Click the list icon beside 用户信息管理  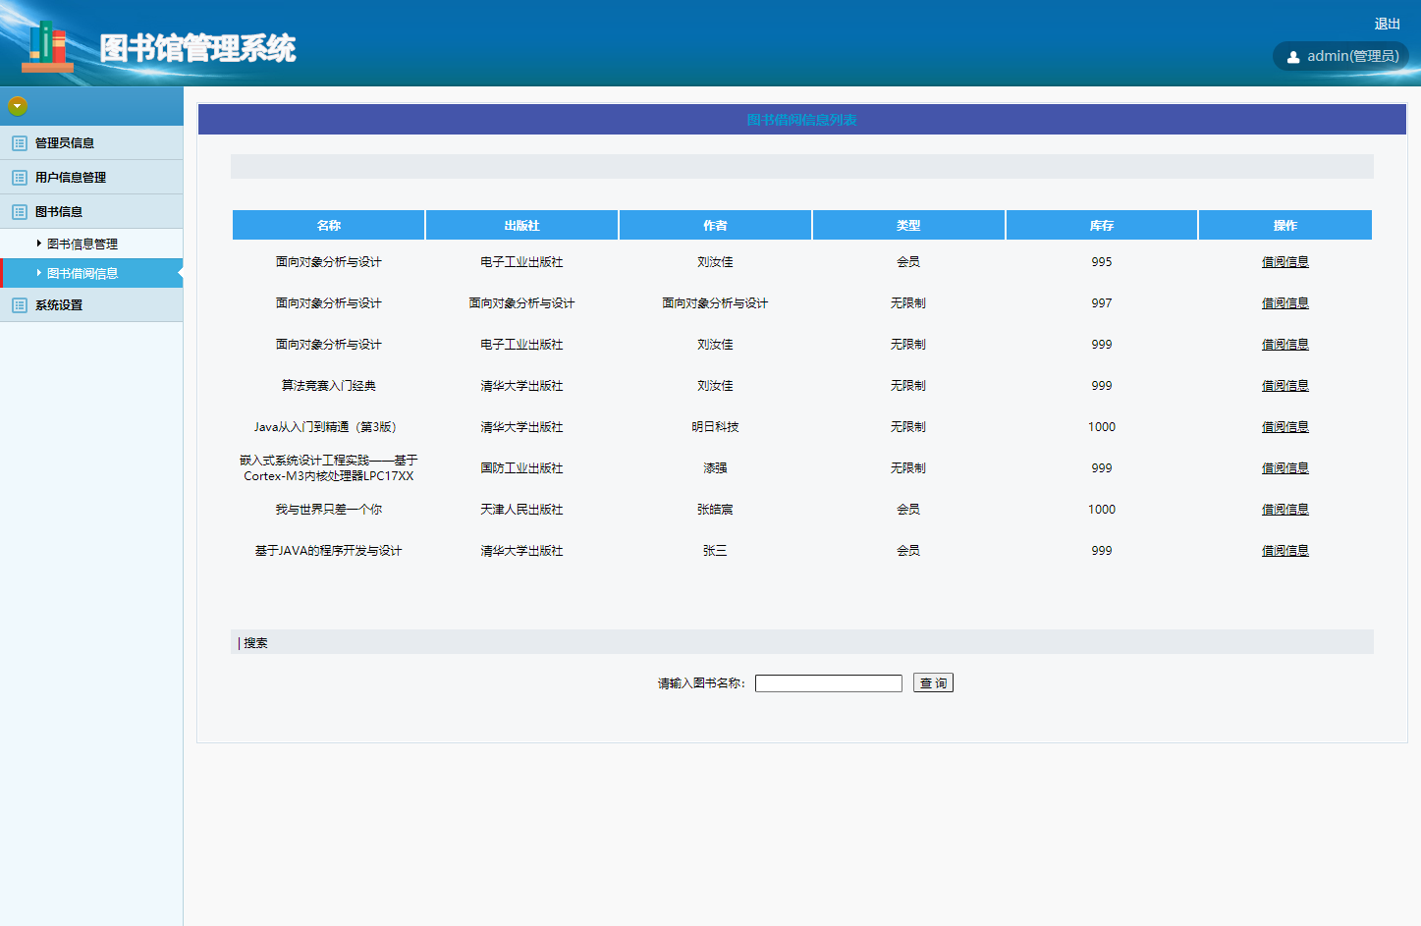point(19,178)
